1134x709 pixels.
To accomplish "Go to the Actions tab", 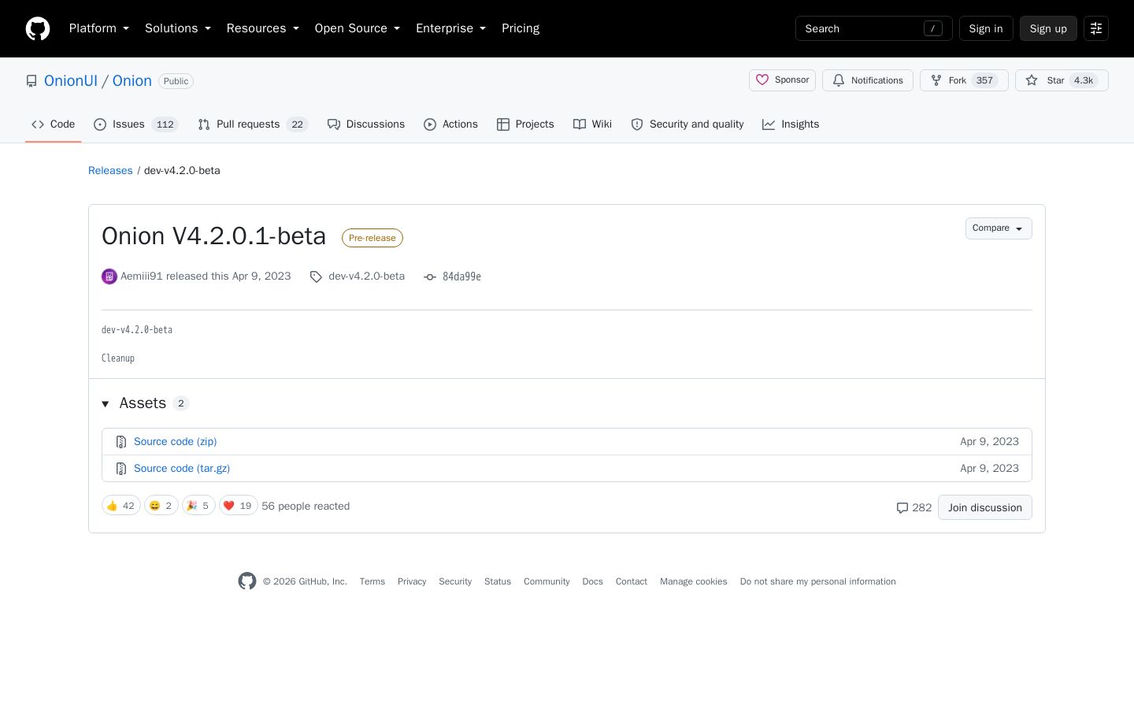I will click(x=451, y=124).
